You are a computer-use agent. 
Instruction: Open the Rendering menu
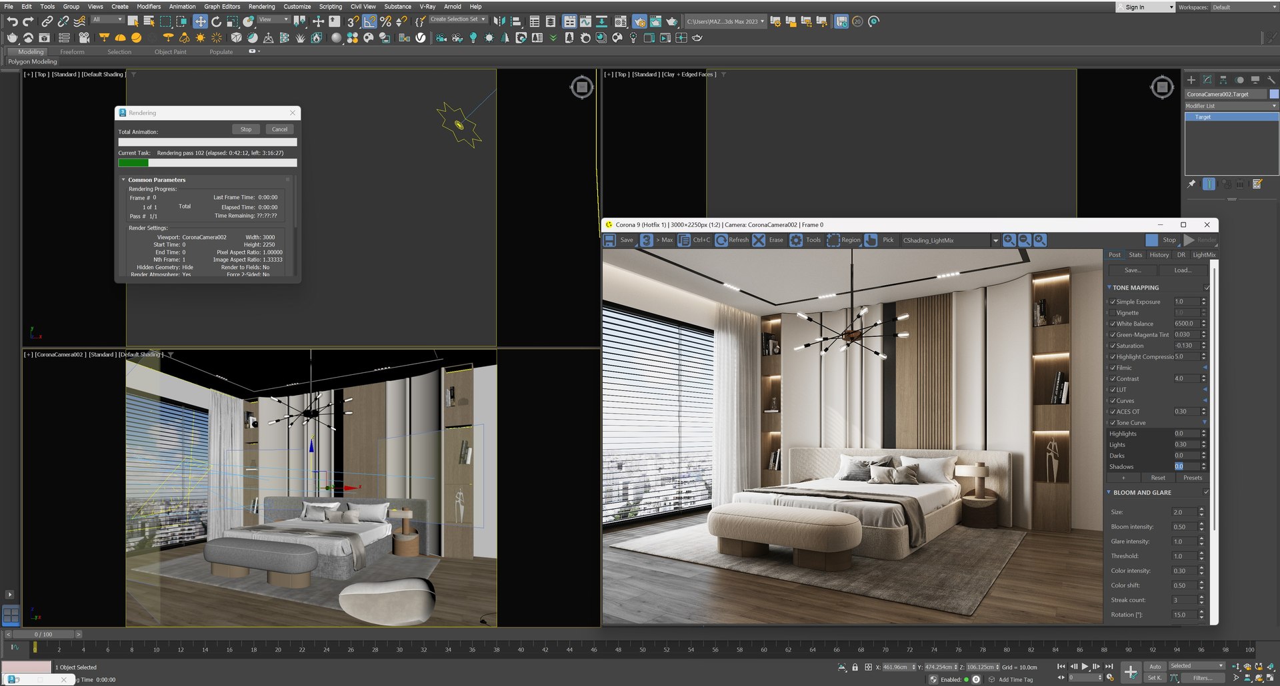261,7
